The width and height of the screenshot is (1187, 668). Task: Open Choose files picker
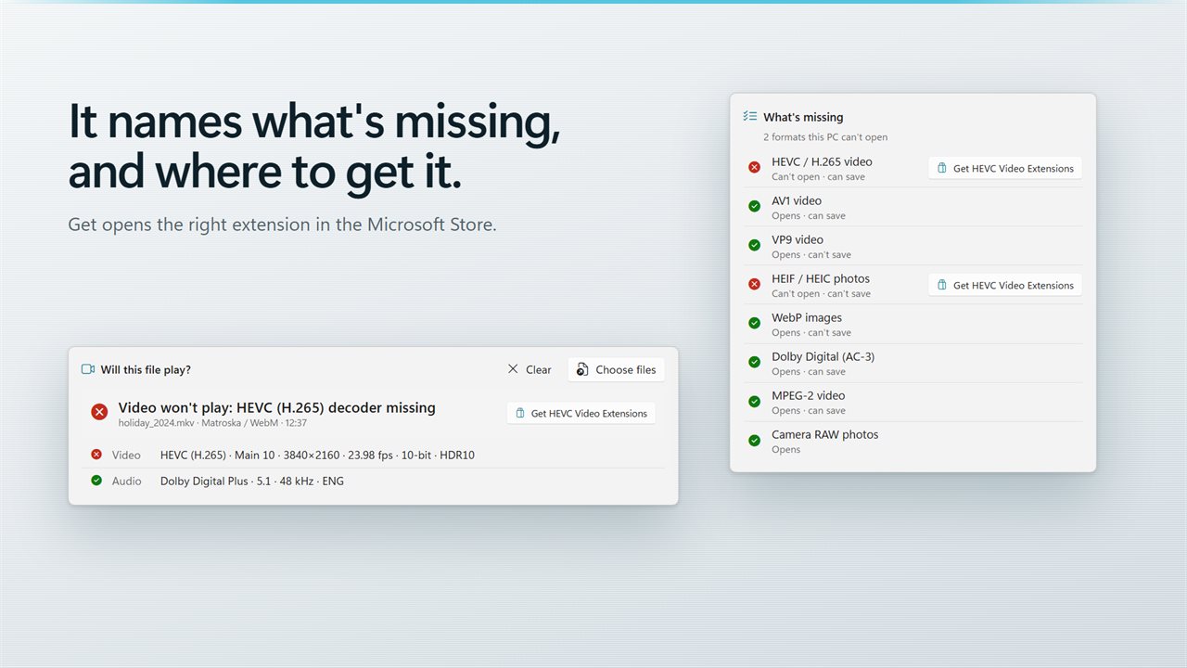click(617, 369)
